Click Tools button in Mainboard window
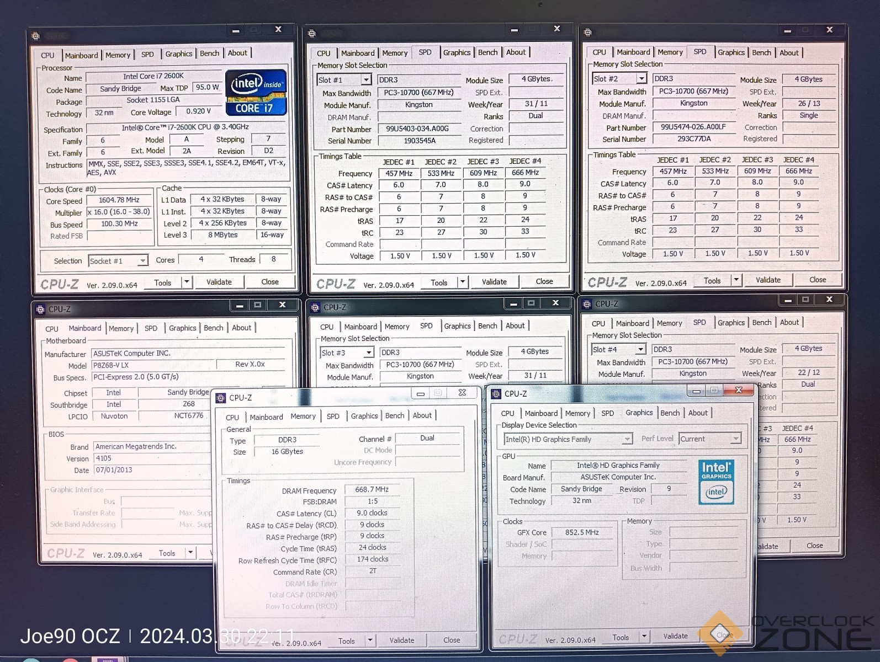880x662 pixels. pos(167,553)
